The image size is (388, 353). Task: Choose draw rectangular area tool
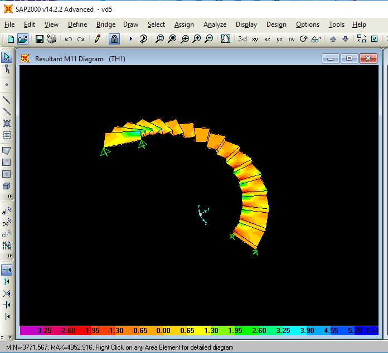pyautogui.click(x=7, y=162)
